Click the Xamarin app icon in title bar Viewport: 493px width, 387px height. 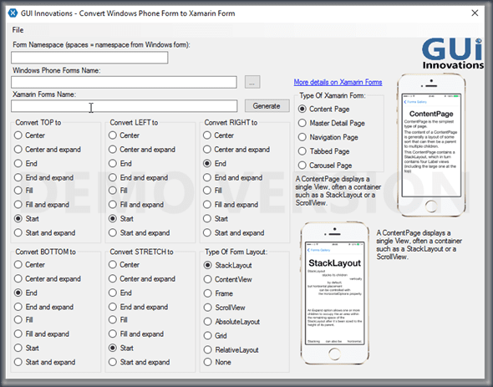(13, 13)
